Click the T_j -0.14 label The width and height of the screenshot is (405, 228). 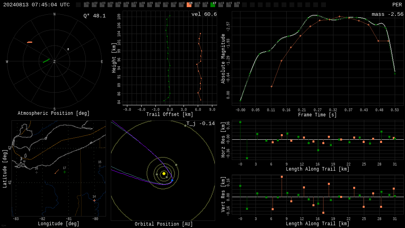point(201,123)
